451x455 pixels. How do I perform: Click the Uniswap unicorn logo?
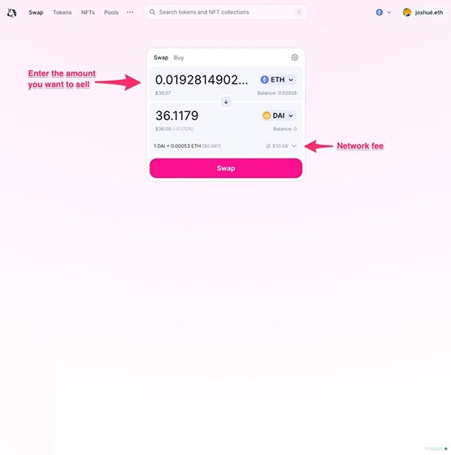coord(11,13)
